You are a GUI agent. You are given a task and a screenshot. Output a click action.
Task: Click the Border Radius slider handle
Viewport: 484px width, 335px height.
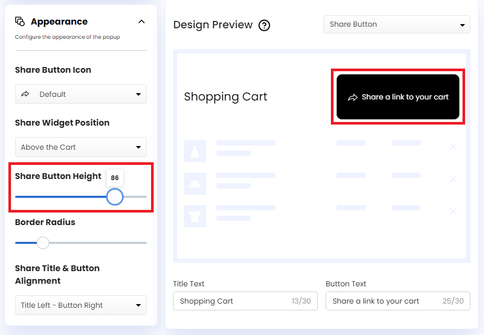(x=42, y=243)
